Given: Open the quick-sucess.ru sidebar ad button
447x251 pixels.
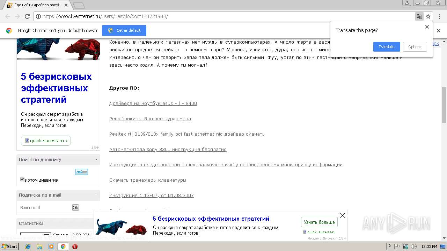Looking at the screenshot, I should [46, 140].
